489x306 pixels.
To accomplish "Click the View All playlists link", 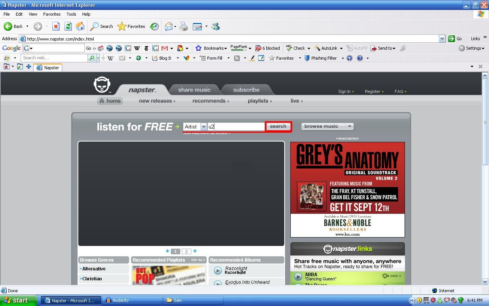I will coord(198,260).
